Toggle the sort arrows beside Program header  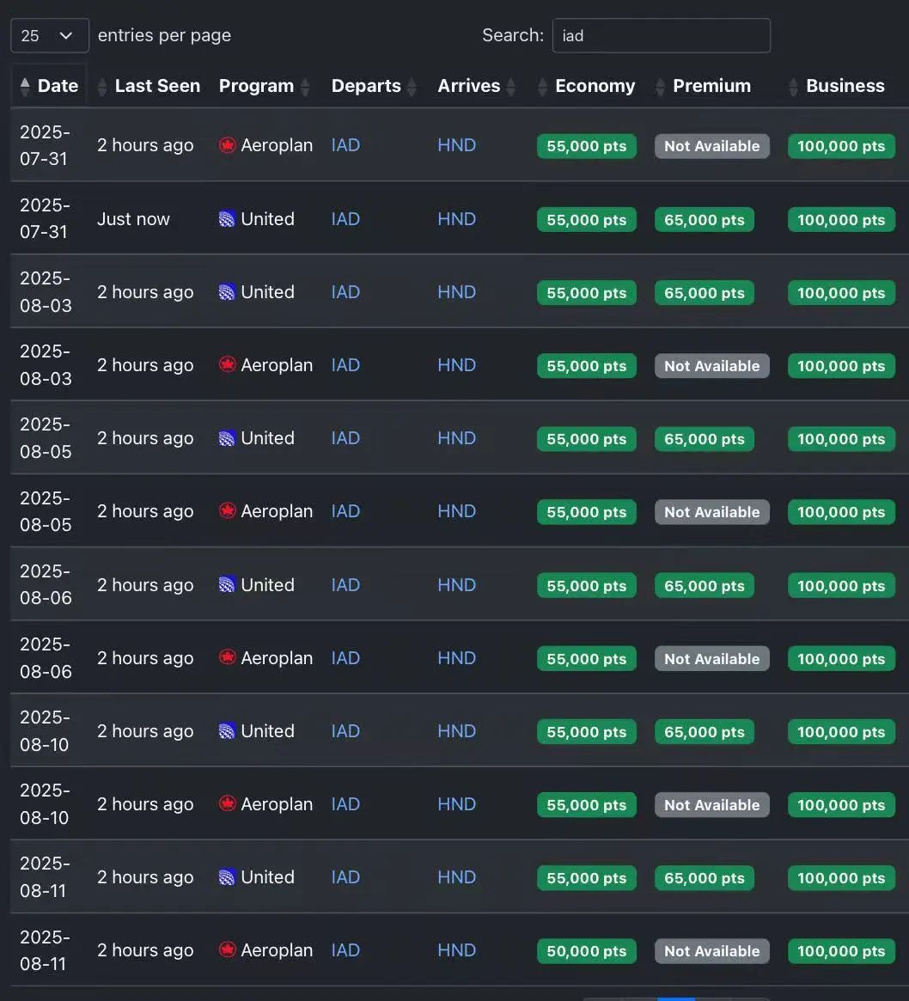coord(305,86)
